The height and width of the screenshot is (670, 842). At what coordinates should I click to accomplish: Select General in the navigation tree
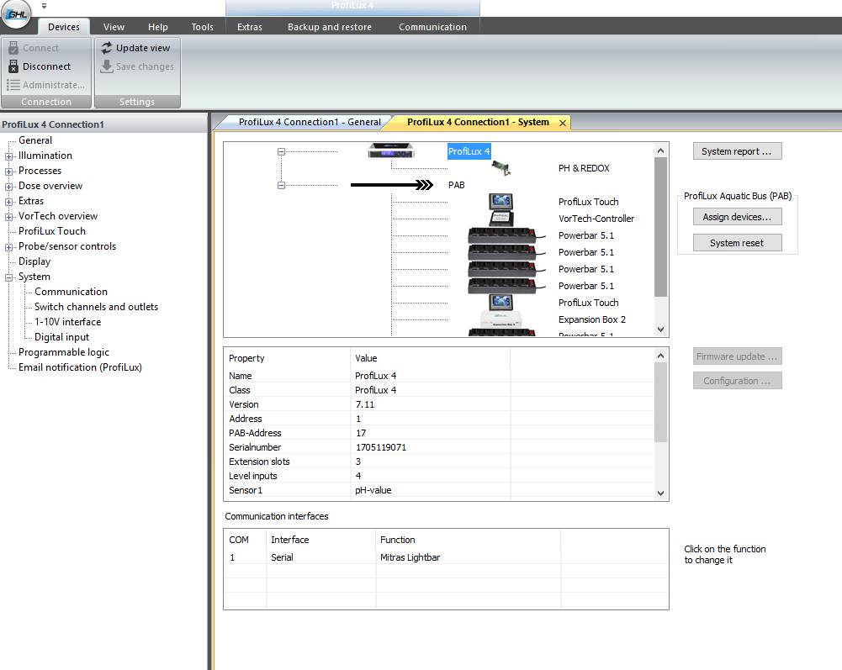(x=35, y=140)
